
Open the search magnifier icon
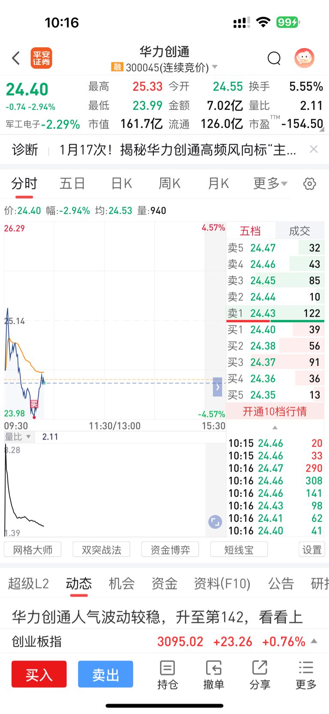(x=274, y=58)
